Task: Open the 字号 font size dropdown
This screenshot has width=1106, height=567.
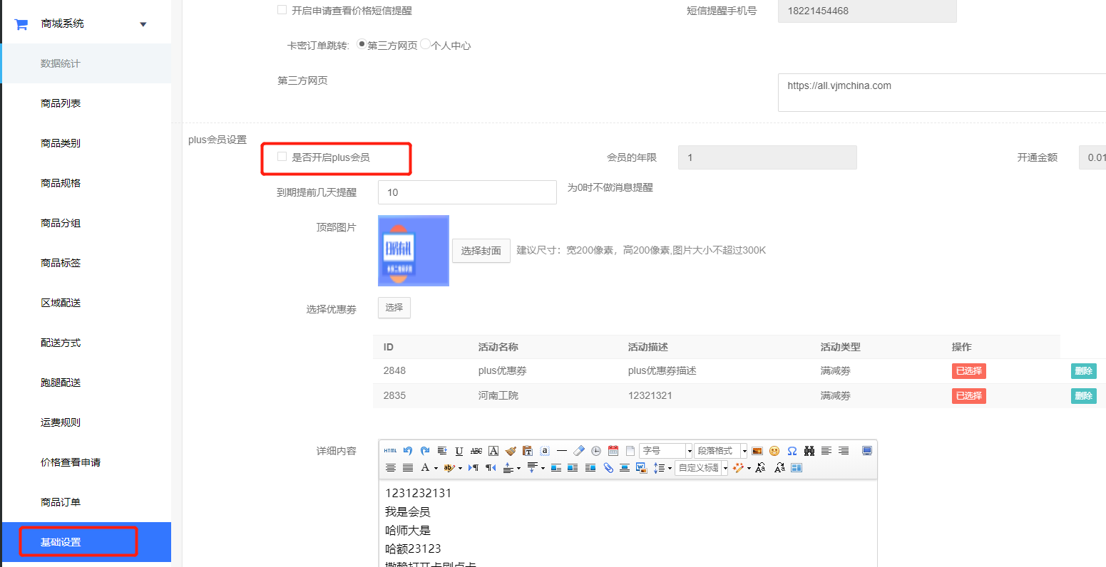Action: (x=666, y=451)
